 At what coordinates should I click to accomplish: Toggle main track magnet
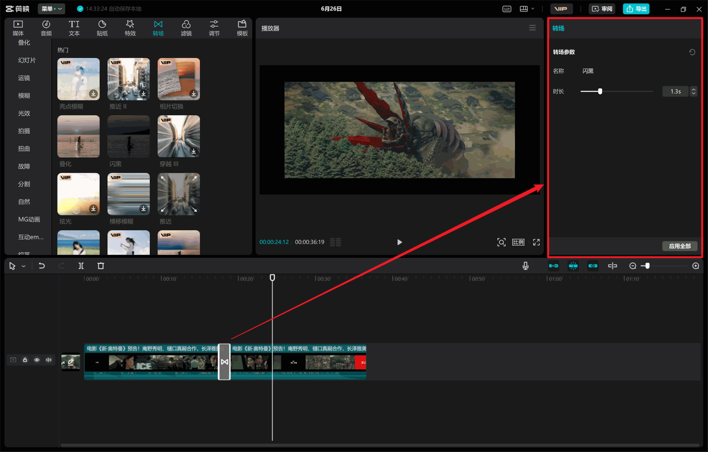pyautogui.click(x=553, y=266)
